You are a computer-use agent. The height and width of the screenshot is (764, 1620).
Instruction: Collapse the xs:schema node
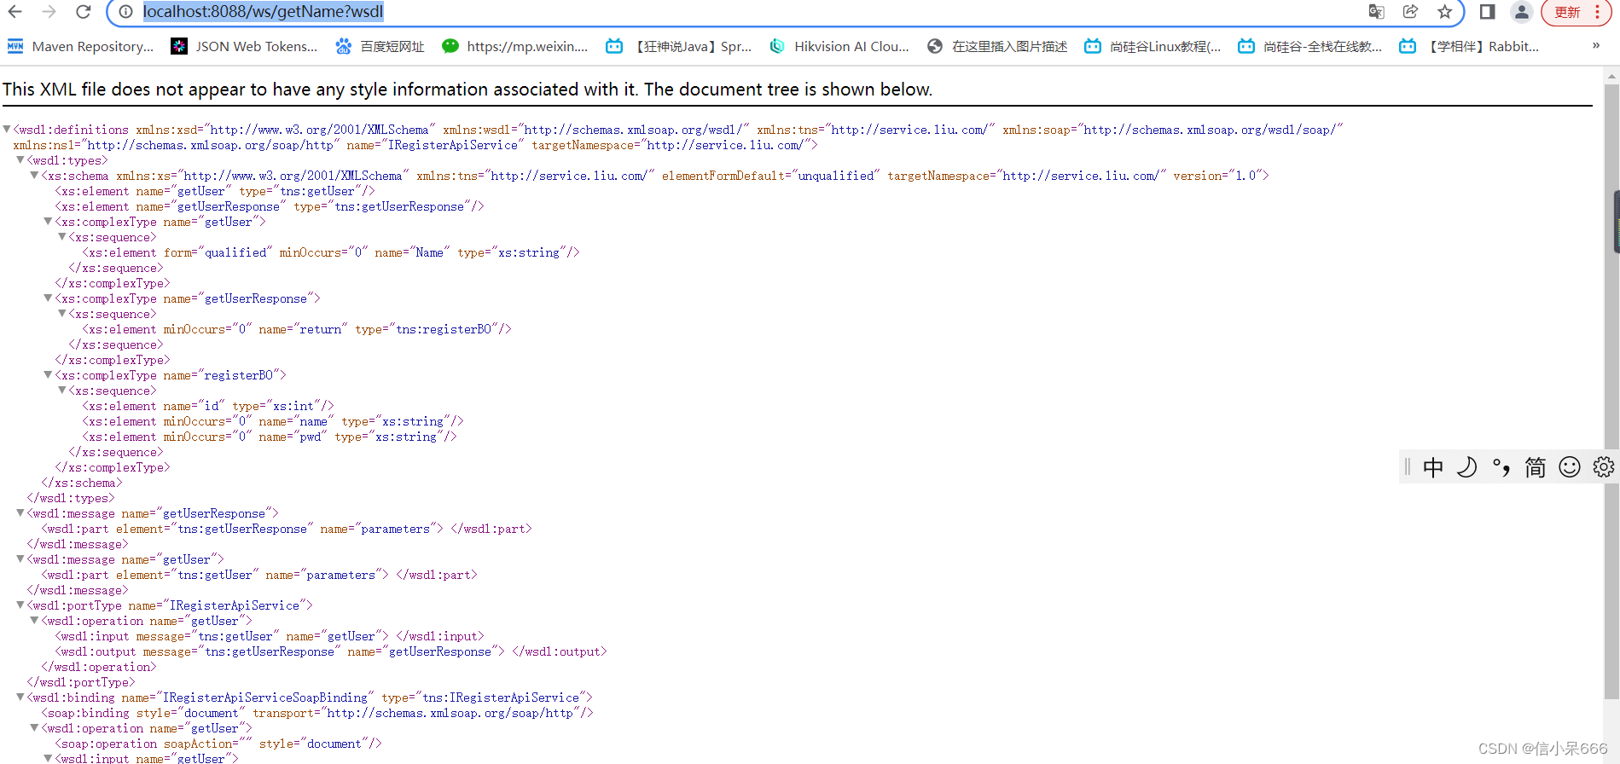click(34, 176)
